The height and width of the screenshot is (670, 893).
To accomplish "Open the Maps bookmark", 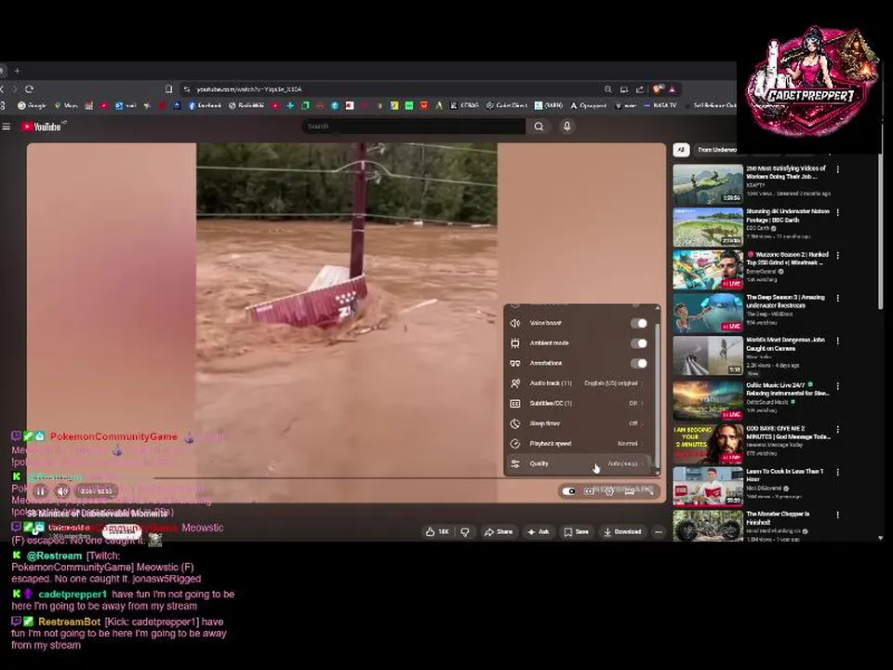I will point(66,105).
